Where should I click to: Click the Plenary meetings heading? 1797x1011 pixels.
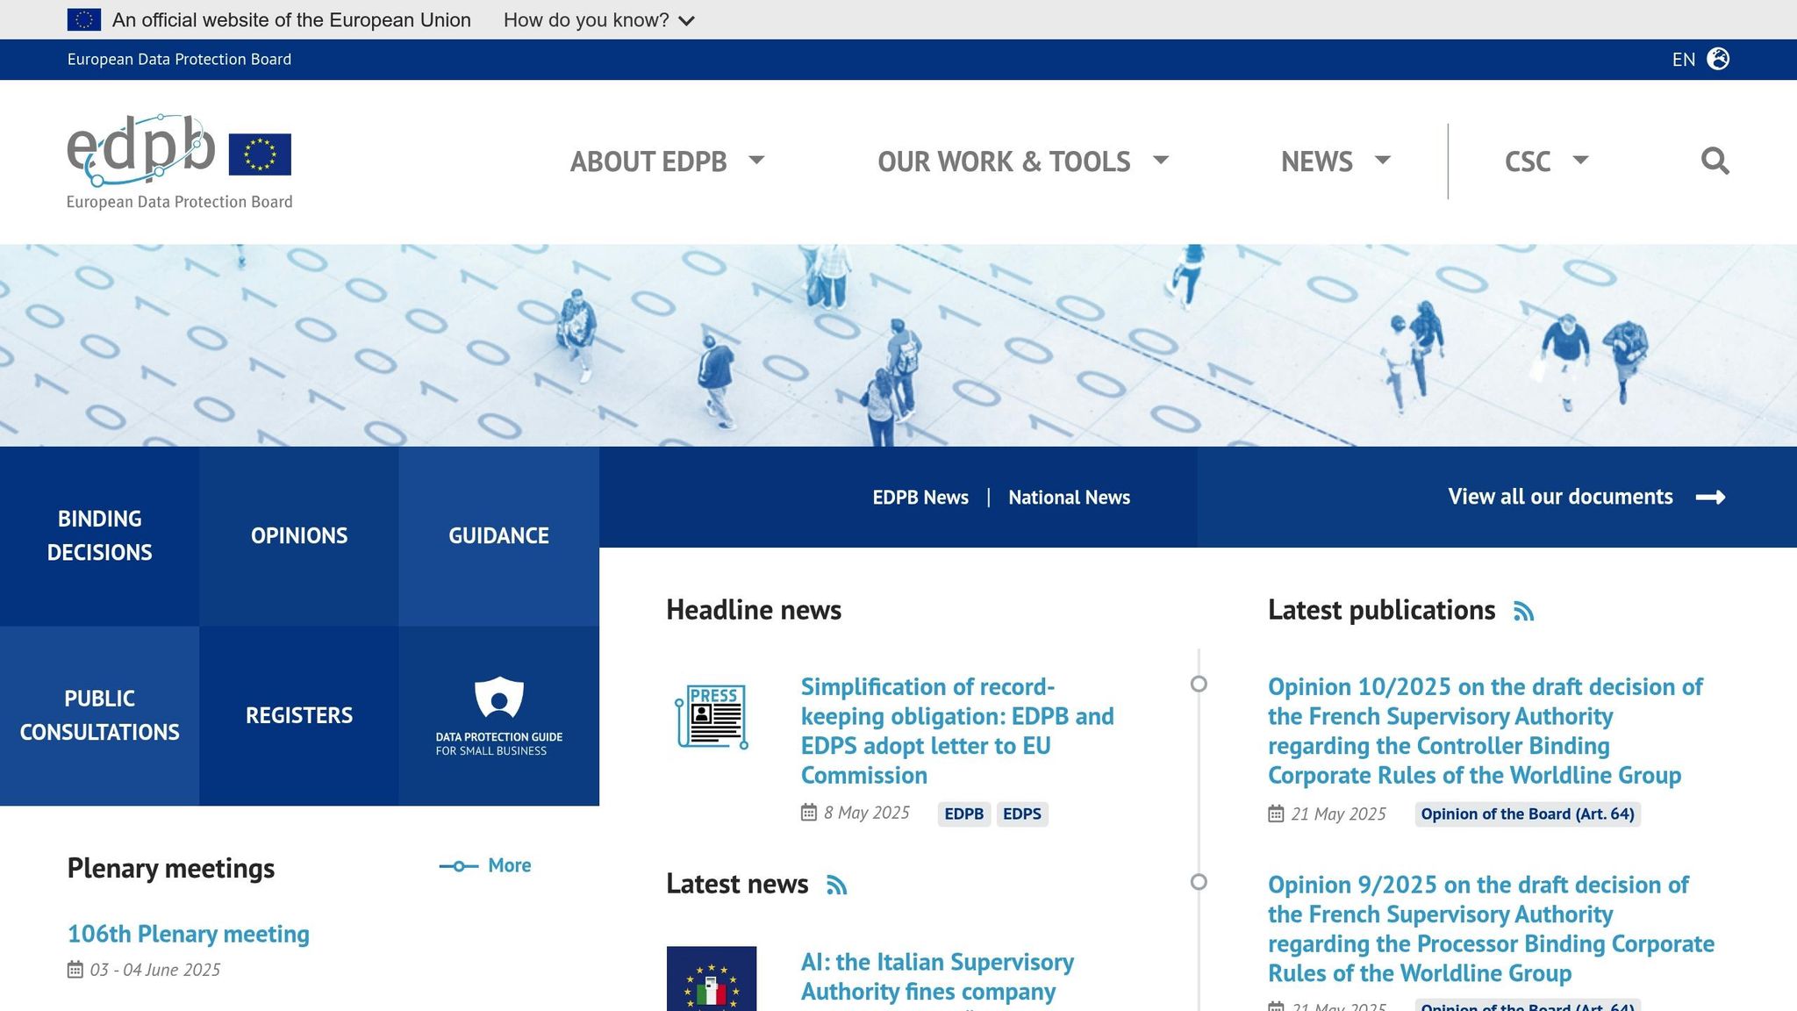coord(171,868)
